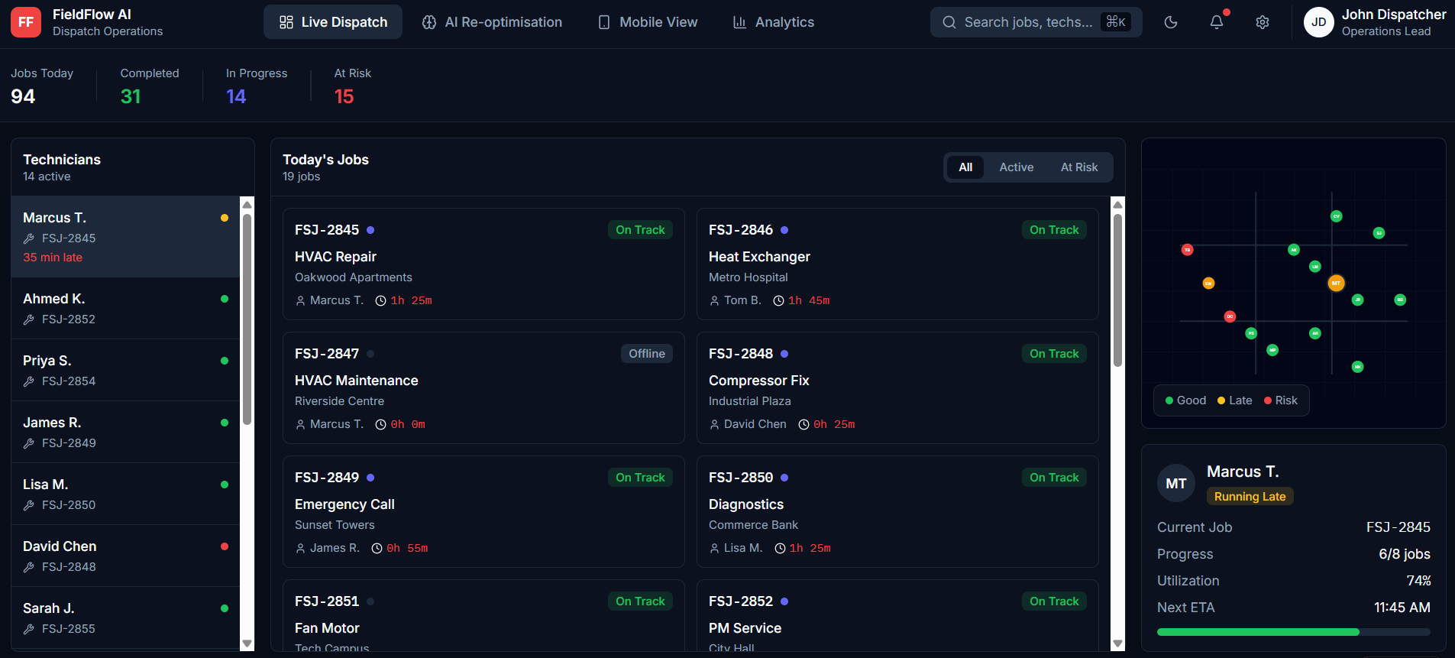Click On Track badge on FSJ-2850
The width and height of the screenshot is (1455, 658).
[1054, 478]
